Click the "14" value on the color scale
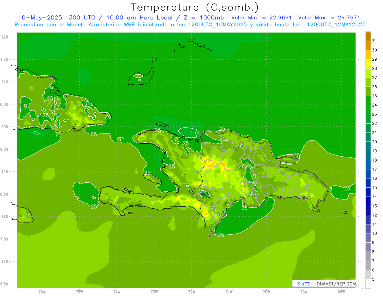 coord(375,197)
